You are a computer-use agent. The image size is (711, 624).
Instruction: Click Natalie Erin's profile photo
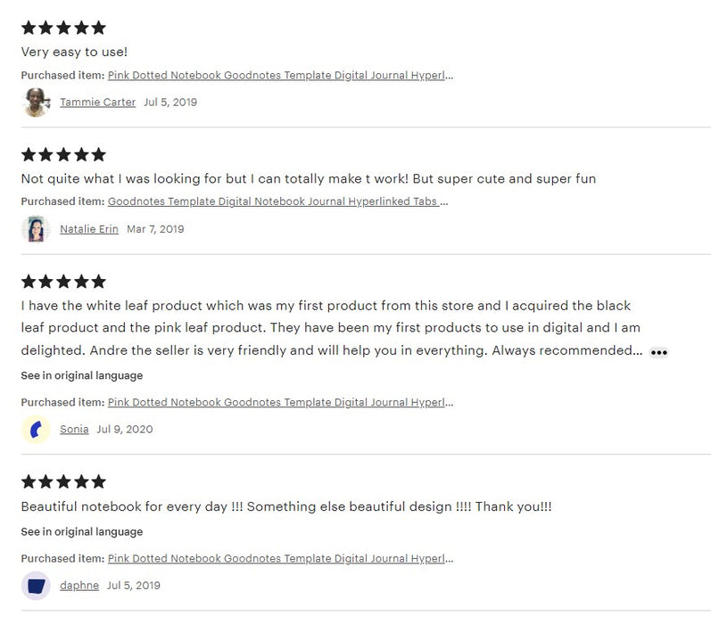tap(36, 229)
